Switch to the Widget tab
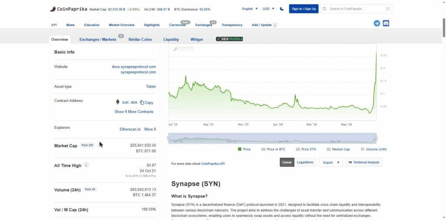The height and width of the screenshot is (220, 446). [x=197, y=39]
